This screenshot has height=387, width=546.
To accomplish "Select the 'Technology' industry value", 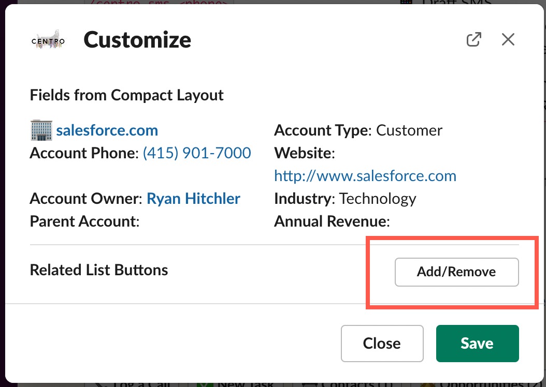I will [x=378, y=199].
